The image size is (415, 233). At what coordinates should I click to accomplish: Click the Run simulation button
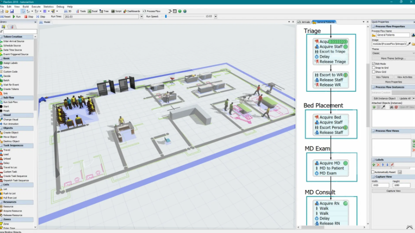point(17,16)
